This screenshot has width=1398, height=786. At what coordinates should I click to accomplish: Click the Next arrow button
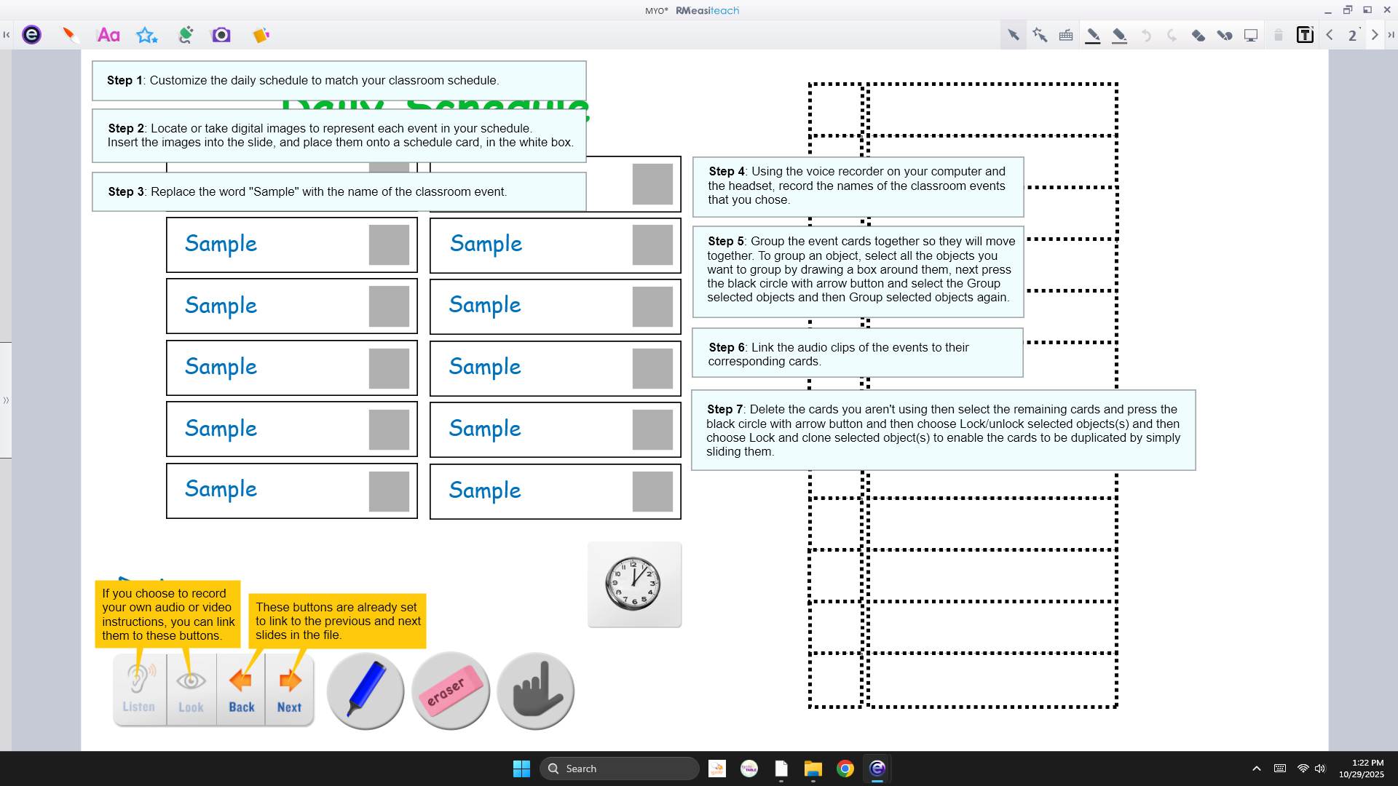(289, 689)
